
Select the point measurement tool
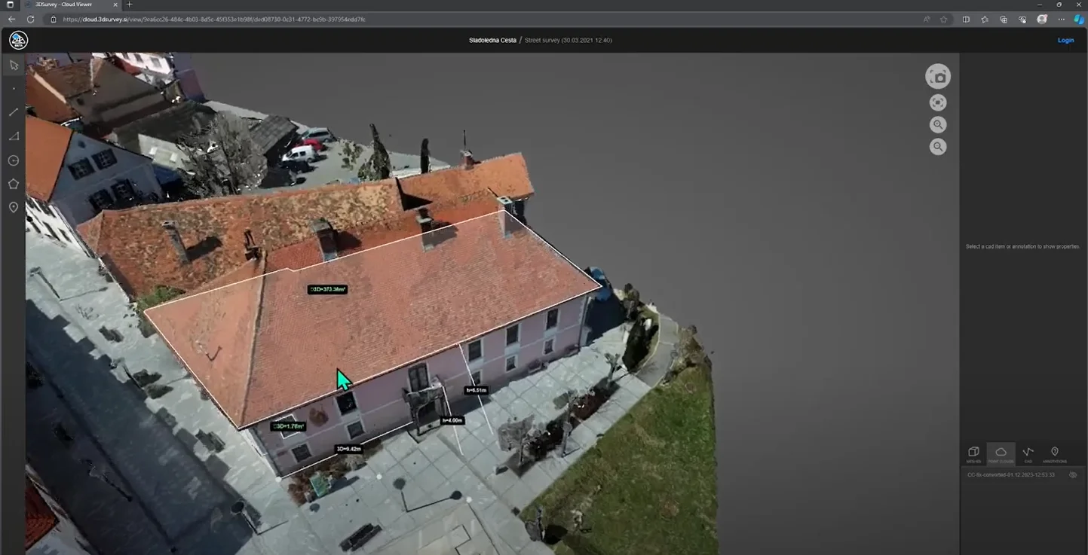coord(13,88)
